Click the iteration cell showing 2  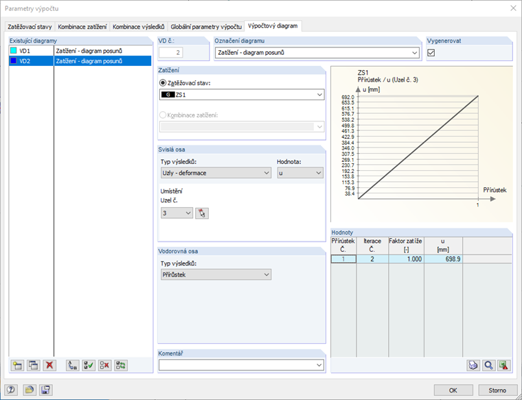point(372,259)
